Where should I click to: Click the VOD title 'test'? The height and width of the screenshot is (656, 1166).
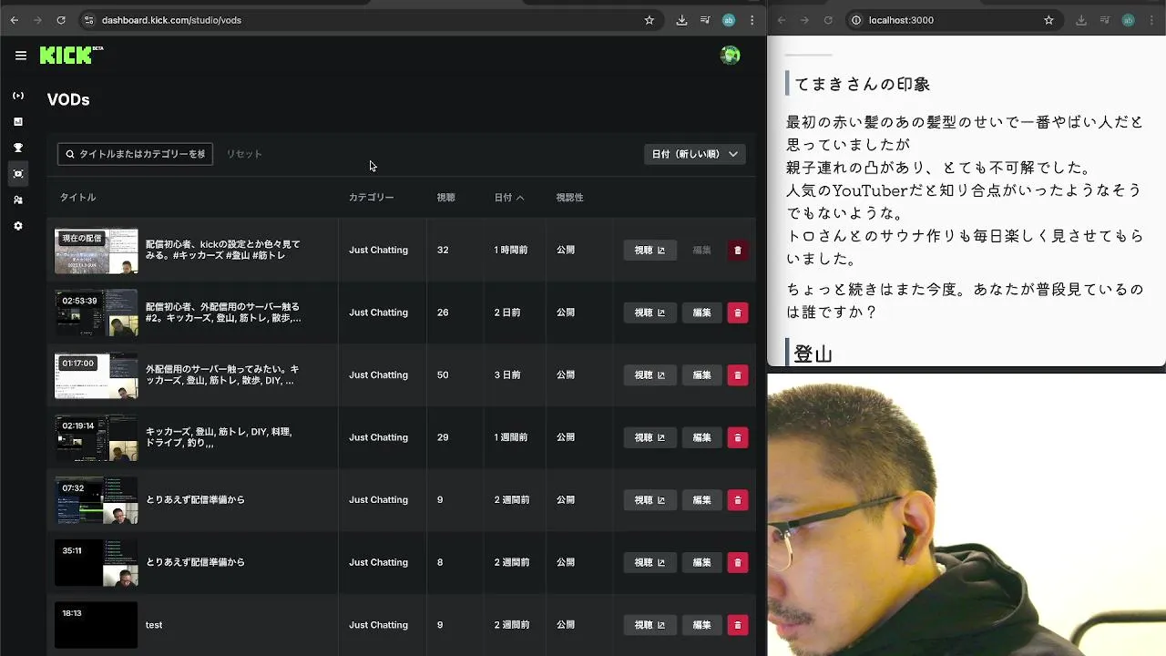click(x=154, y=625)
